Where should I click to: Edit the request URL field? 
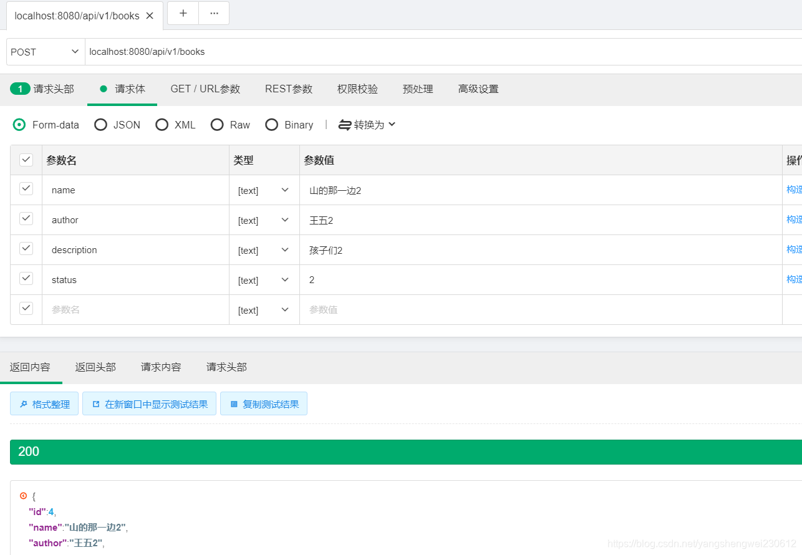tap(443, 52)
